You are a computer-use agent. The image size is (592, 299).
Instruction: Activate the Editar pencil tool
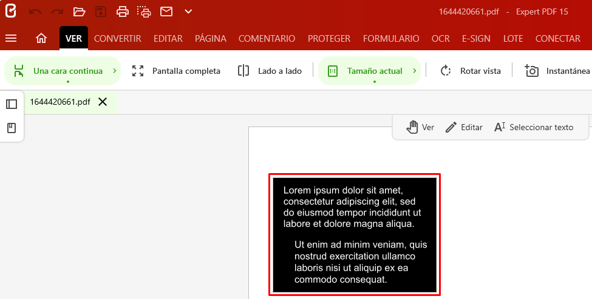[464, 127]
